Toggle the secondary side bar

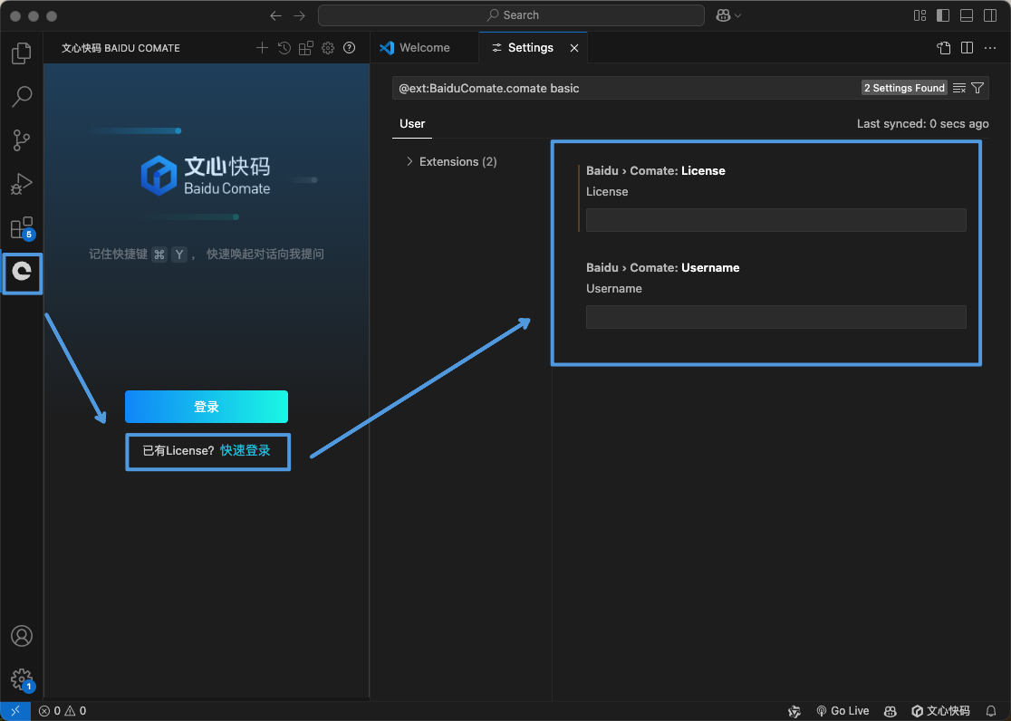click(x=990, y=15)
